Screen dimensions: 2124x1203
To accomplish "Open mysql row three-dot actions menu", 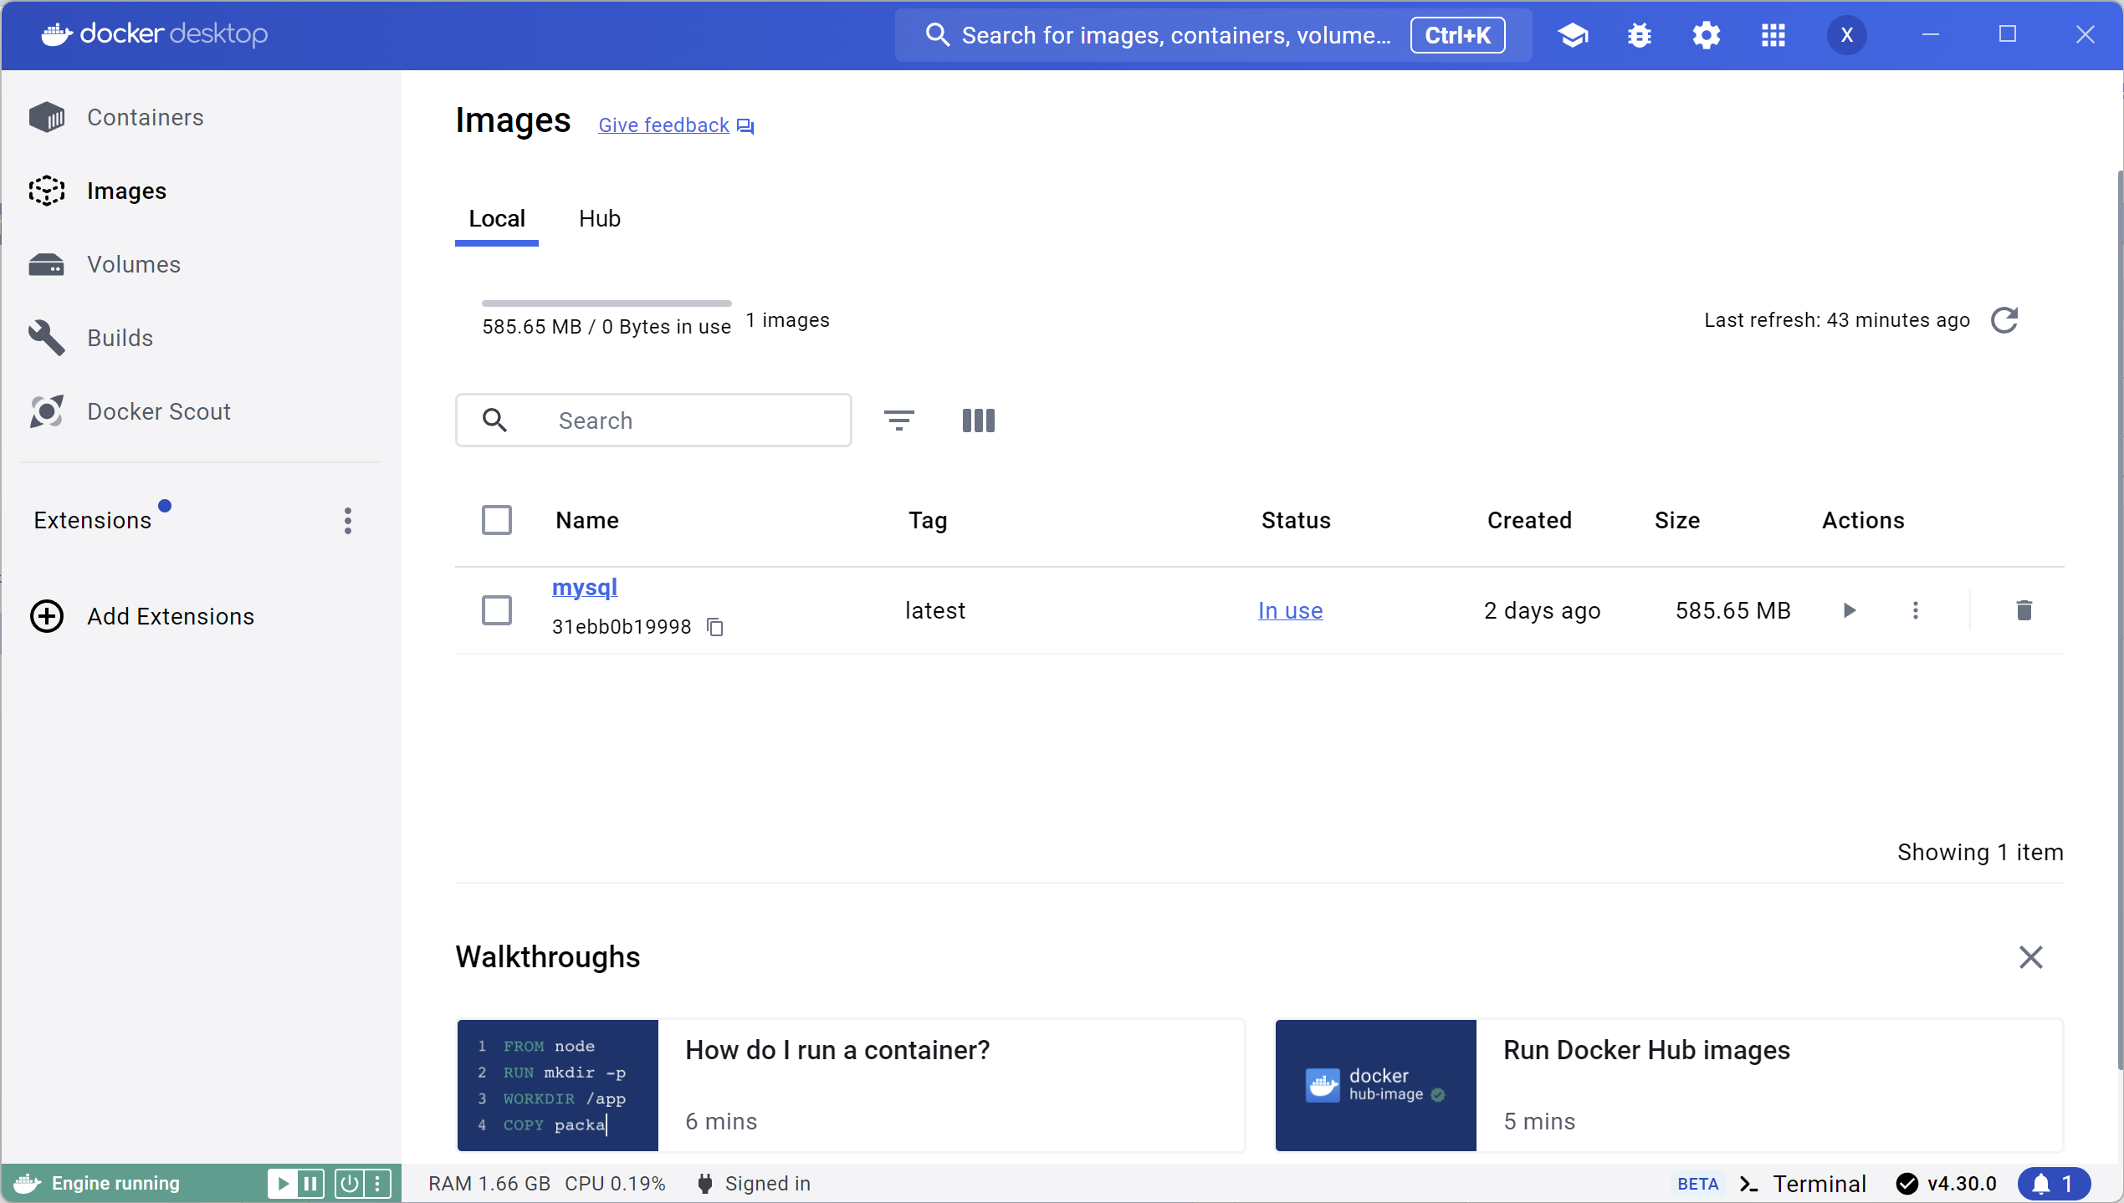I will (x=1916, y=610).
